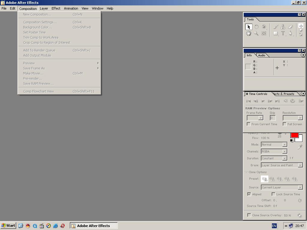Select the Pan Behind tool
The height and width of the screenshot is (230, 307).
264,34
